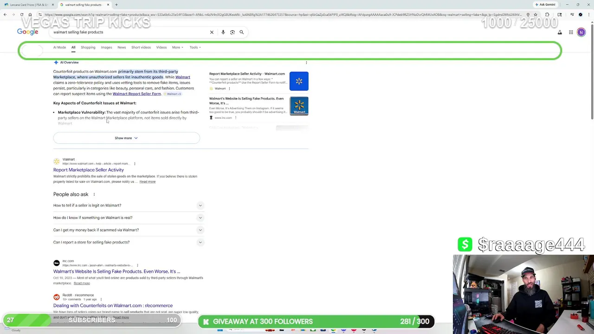Switch to the Short videos tab

click(x=141, y=47)
